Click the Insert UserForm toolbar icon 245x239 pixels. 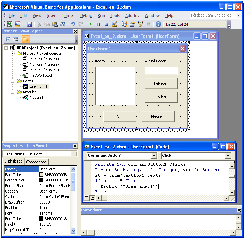point(18,24)
